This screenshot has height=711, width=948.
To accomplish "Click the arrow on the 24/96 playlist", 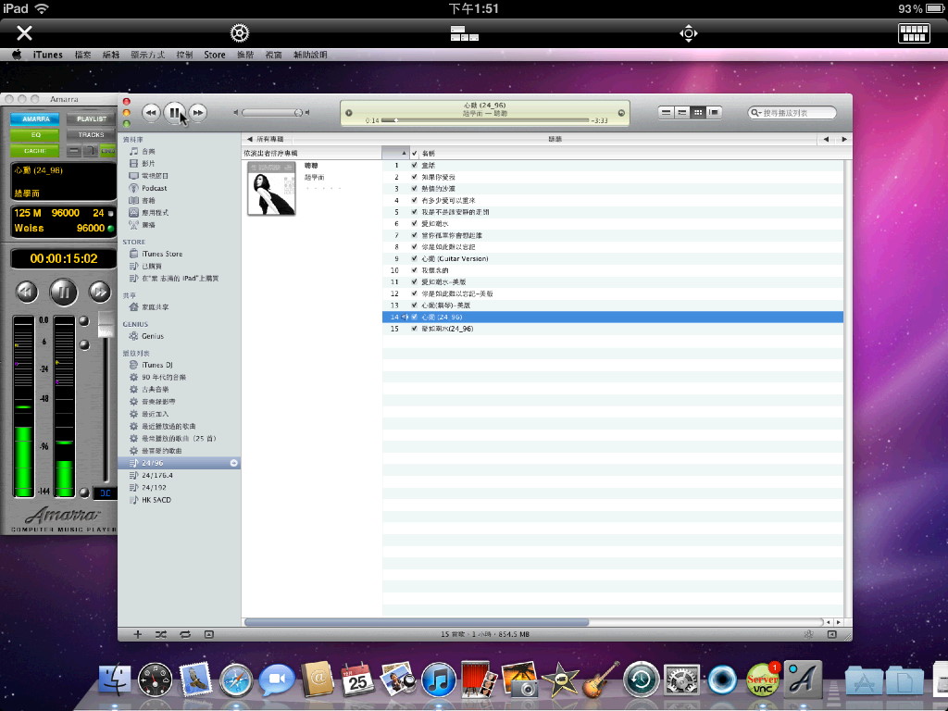I will (x=233, y=463).
